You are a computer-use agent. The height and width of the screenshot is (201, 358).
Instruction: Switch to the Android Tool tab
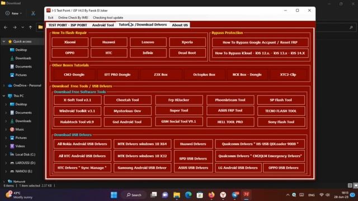[x=103, y=25]
